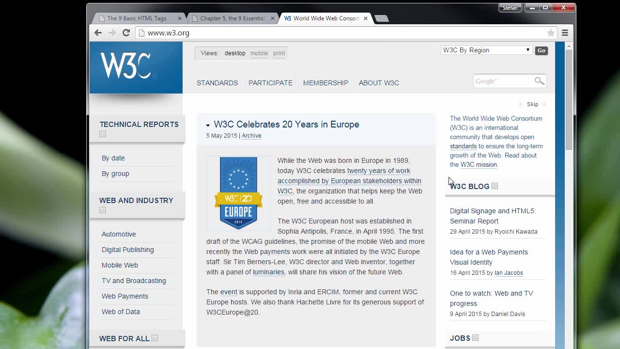Switch to the Chapter 5 Essential tab

click(232, 18)
